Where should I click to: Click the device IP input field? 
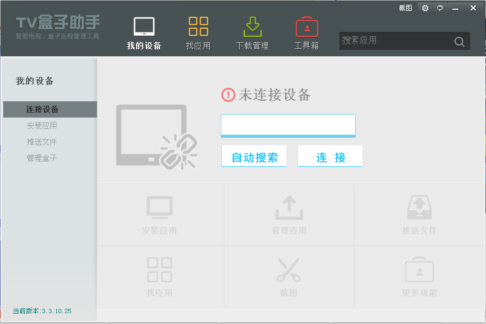[288, 125]
